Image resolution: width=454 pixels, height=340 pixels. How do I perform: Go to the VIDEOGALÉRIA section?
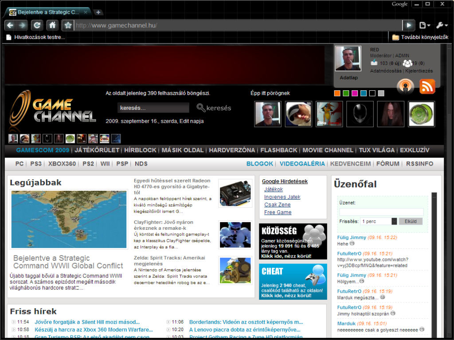(x=302, y=164)
